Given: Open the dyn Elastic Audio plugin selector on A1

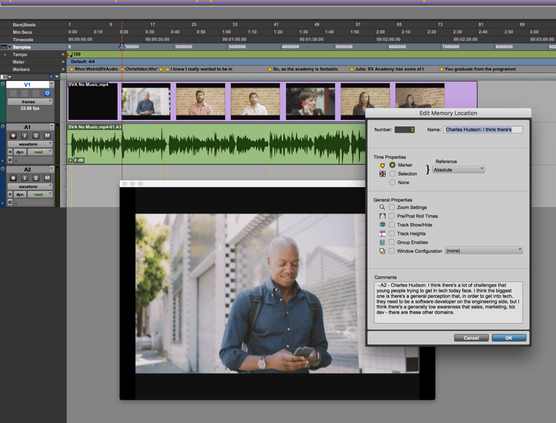Looking at the screenshot, I should [x=20, y=152].
